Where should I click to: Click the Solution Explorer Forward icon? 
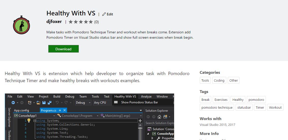[x=154, y=117]
